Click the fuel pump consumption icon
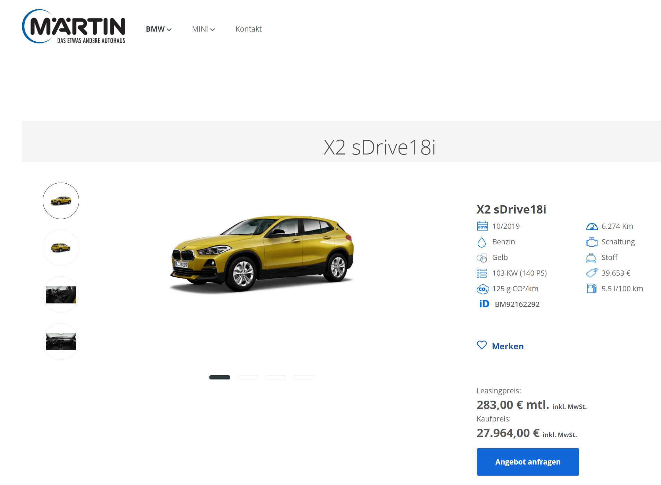661x485 pixels. point(592,289)
